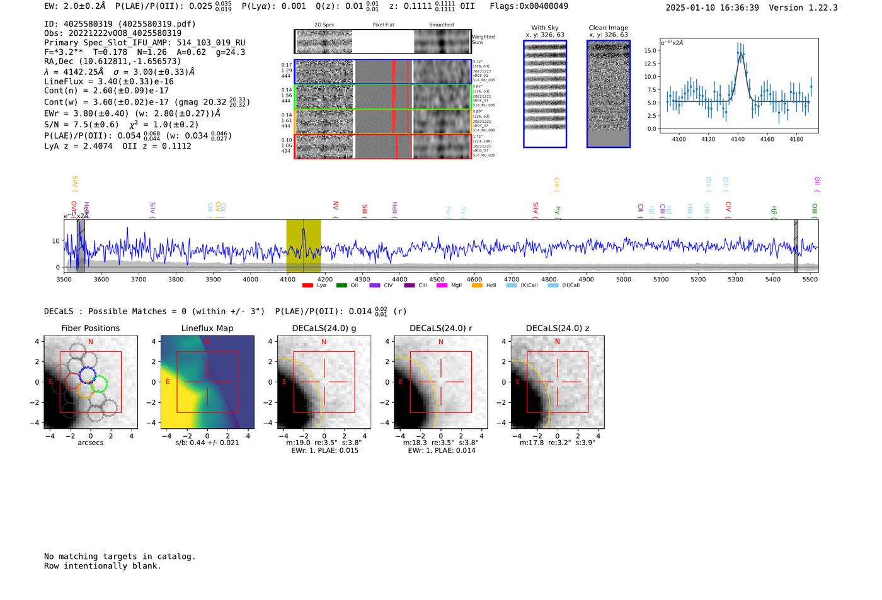Click the Cont(w) gmag 20.32 line
The image size is (882, 600).
click(147, 101)
